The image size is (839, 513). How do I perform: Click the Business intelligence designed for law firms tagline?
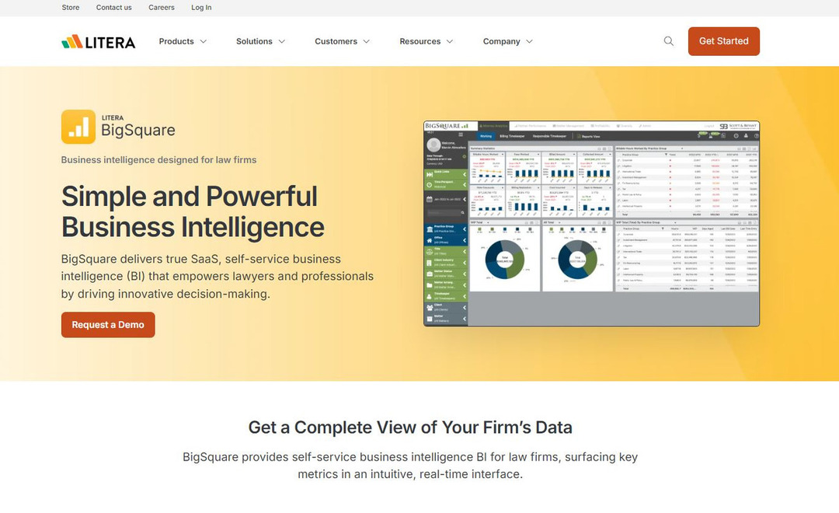(159, 159)
